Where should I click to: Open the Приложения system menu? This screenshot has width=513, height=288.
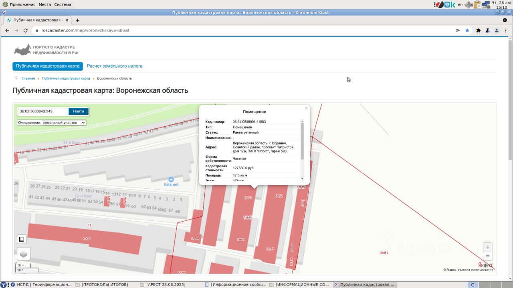(x=22, y=4)
